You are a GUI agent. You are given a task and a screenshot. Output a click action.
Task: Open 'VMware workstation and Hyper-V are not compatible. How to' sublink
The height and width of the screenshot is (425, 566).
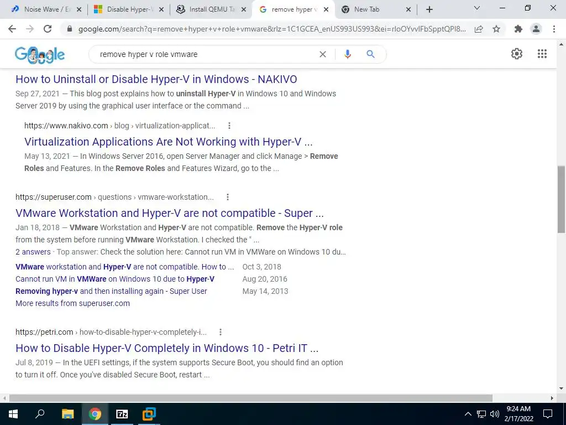point(124,267)
